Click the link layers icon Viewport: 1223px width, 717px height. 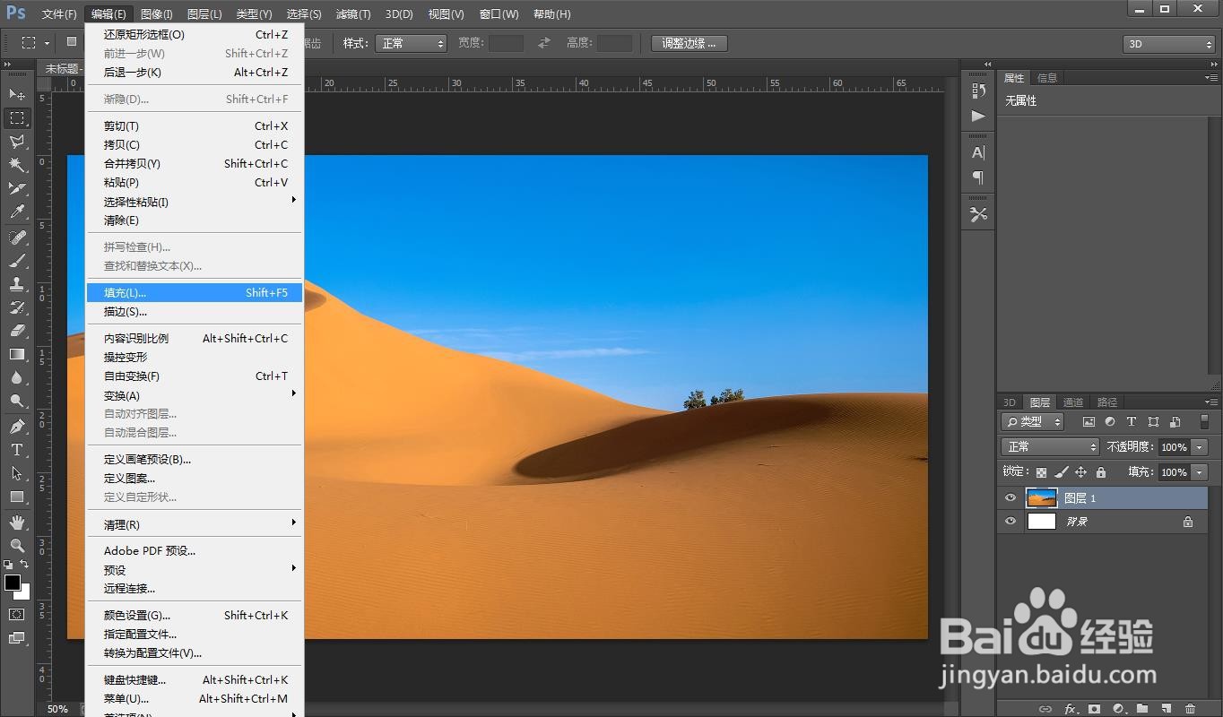pos(1045,709)
